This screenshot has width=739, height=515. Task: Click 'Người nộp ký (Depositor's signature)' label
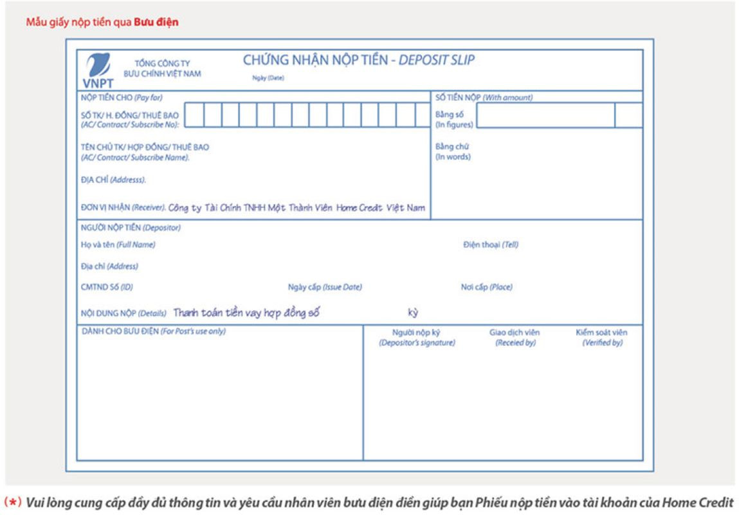coord(417,337)
